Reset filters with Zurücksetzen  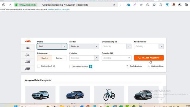tap(134, 66)
